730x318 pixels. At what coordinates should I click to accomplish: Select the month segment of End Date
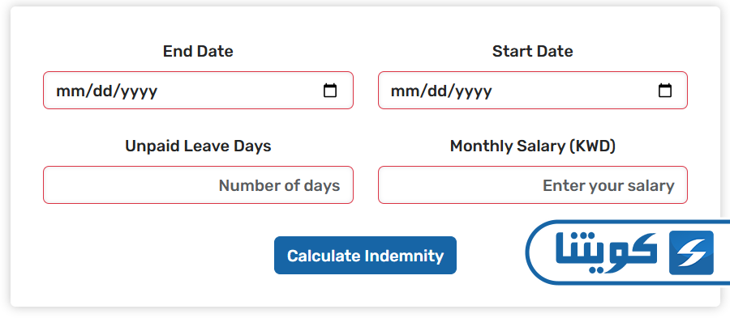(67, 91)
